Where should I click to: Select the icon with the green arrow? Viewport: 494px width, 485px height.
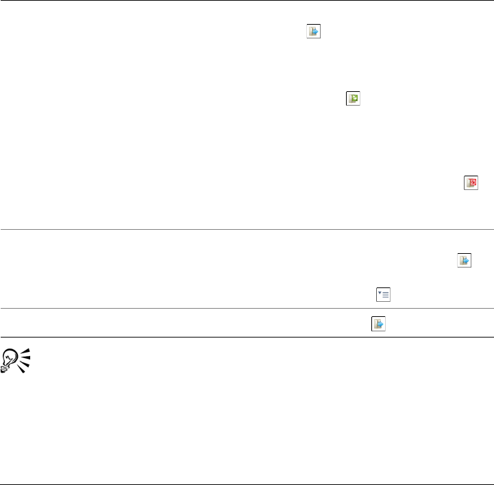coord(353,99)
